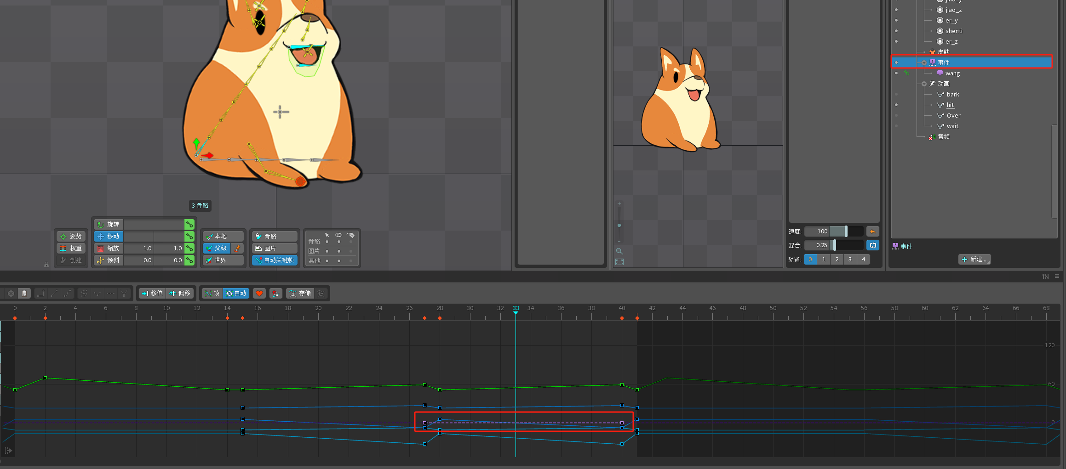Click the bezier curve icon in graph toolbar

point(68,293)
